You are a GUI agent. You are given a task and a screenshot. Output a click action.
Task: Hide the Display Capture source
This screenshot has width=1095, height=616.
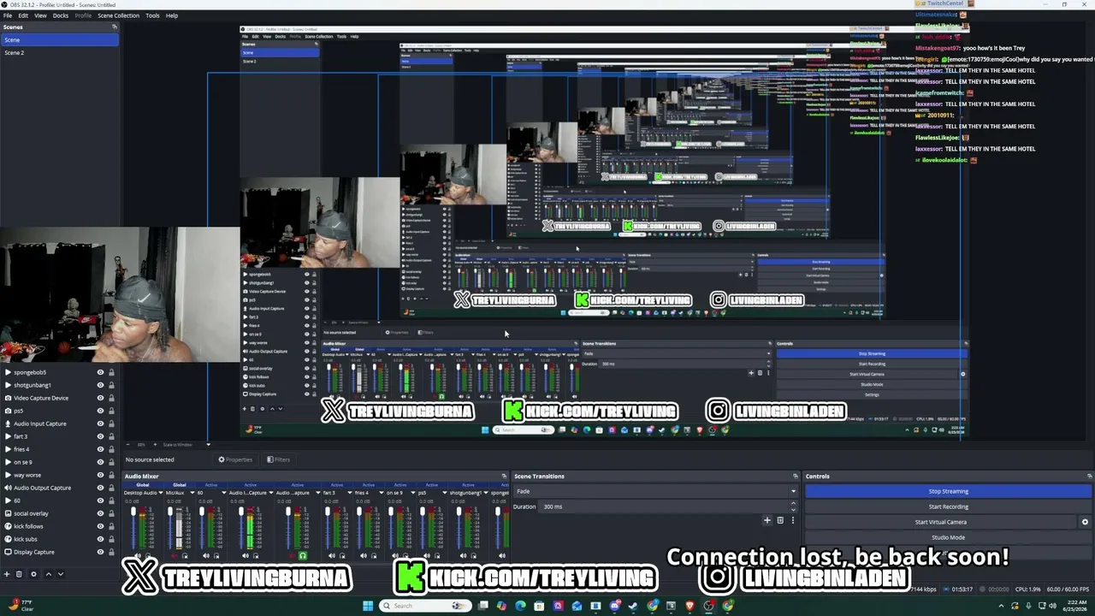(x=100, y=552)
